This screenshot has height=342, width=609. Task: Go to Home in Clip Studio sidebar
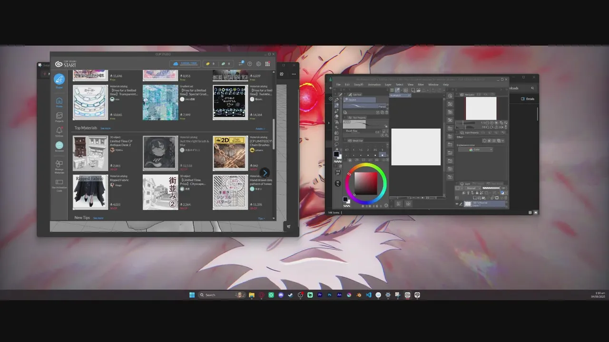coord(59,102)
